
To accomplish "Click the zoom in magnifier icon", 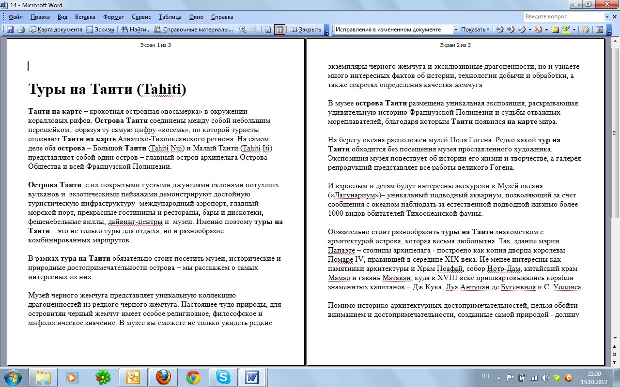I will (243, 30).
